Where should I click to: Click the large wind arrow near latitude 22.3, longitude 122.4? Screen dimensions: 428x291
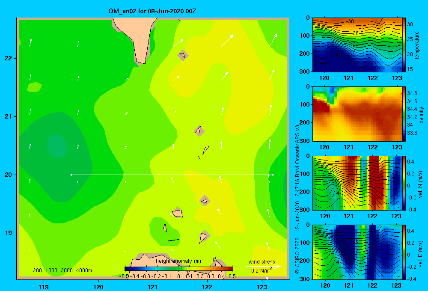(x=227, y=41)
